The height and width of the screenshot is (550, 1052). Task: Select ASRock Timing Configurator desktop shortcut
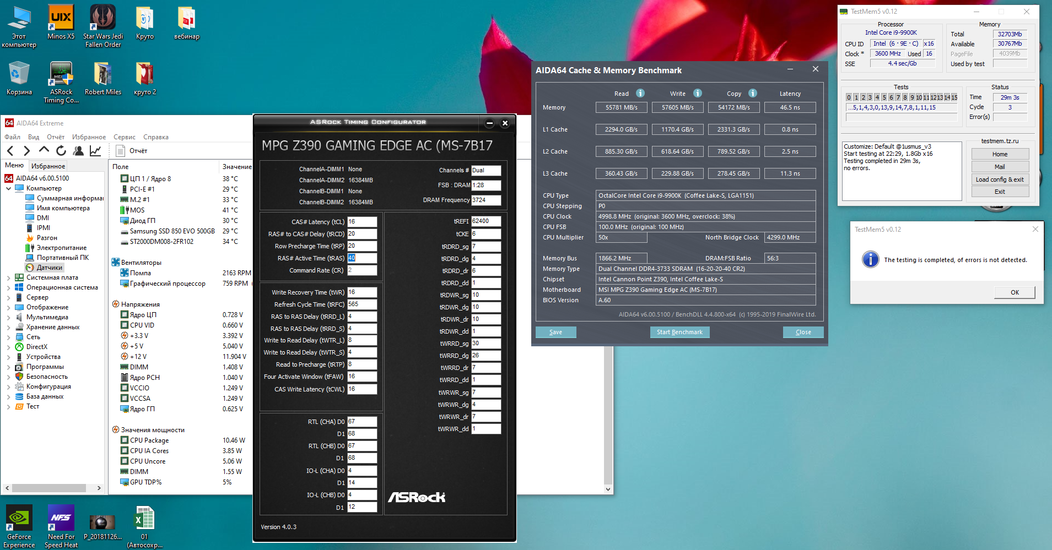[61, 82]
